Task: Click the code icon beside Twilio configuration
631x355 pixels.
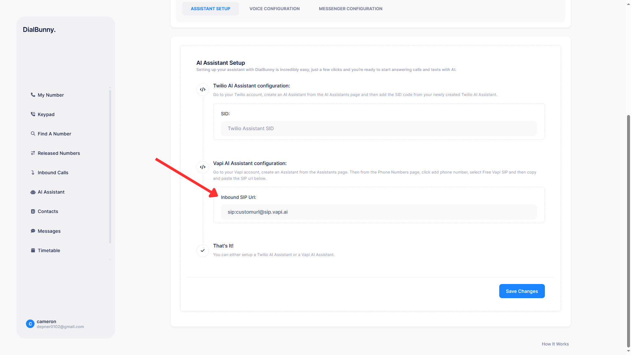Action: pos(202,89)
